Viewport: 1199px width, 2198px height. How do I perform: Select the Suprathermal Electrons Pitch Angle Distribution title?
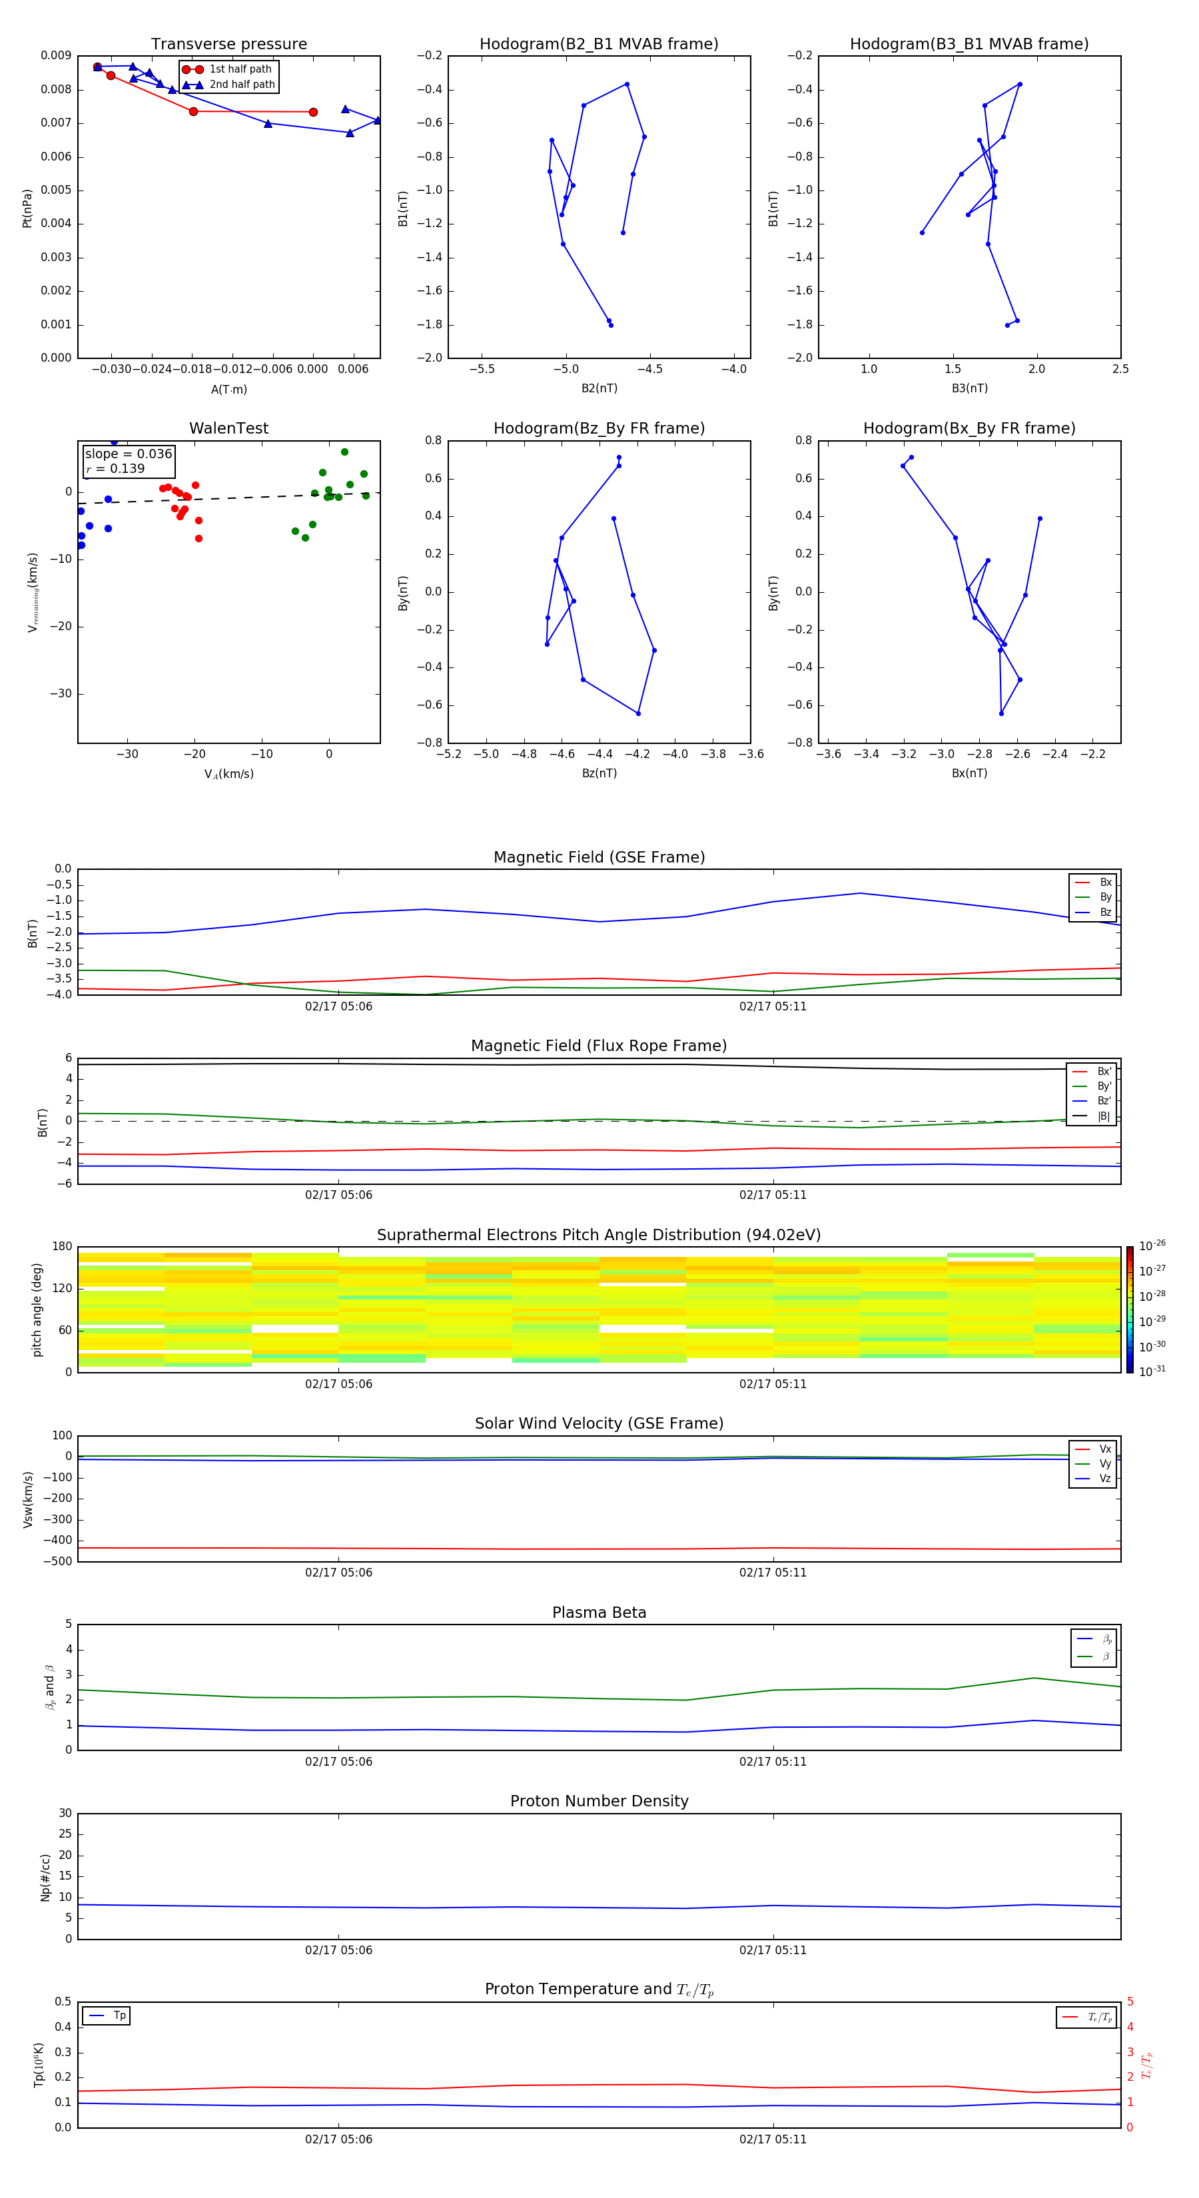[x=599, y=1236]
